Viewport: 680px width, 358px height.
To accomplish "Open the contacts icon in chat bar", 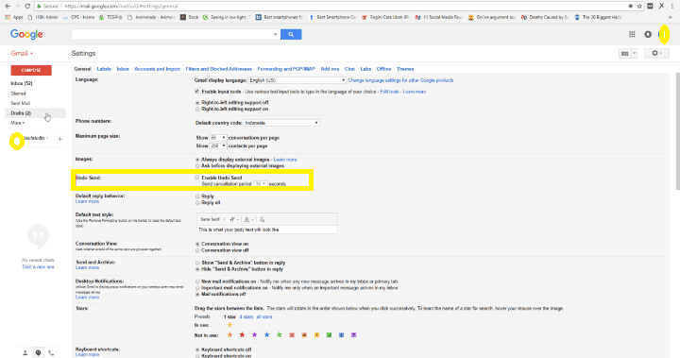I will pyautogui.click(x=25, y=352).
